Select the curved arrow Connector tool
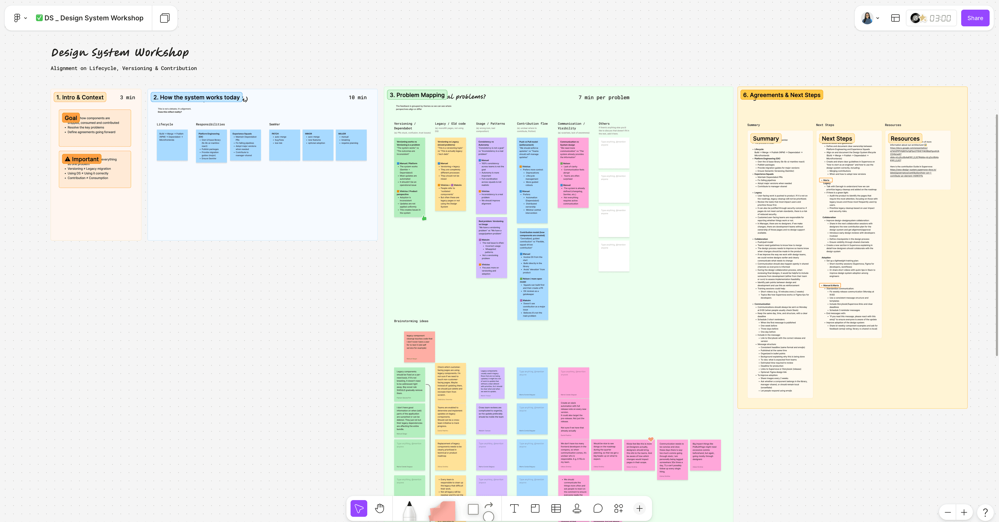The height and width of the screenshot is (522, 999). [489, 505]
